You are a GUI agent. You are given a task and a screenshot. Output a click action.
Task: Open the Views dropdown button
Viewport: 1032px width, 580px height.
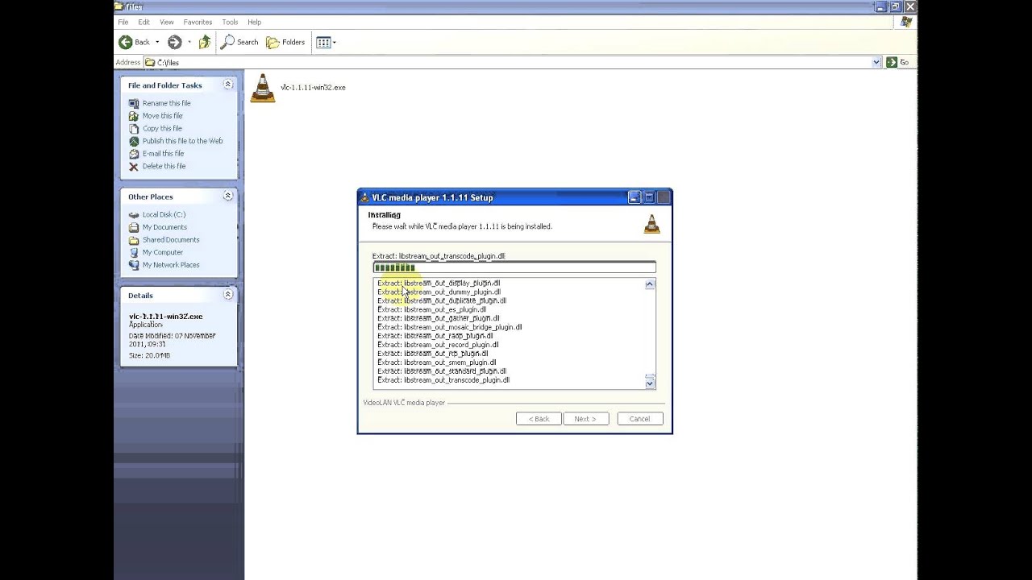(326, 42)
